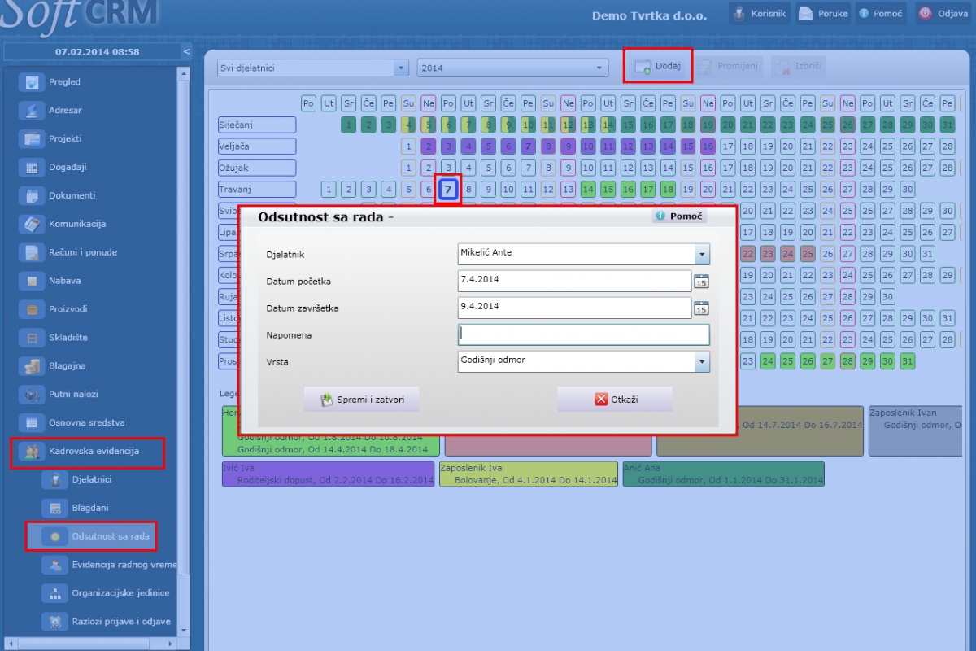Viewport: 976px width, 651px height.
Task: Select the Veljača month label
Action: pos(256,146)
